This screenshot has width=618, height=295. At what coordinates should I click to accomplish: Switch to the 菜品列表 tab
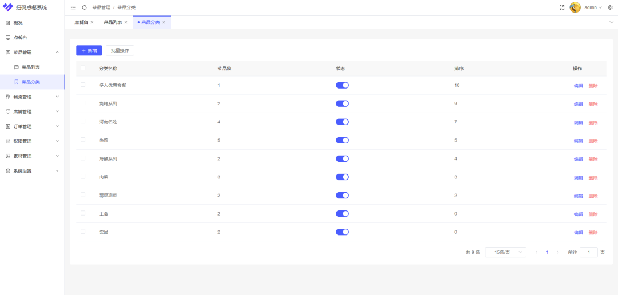tap(113, 22)
